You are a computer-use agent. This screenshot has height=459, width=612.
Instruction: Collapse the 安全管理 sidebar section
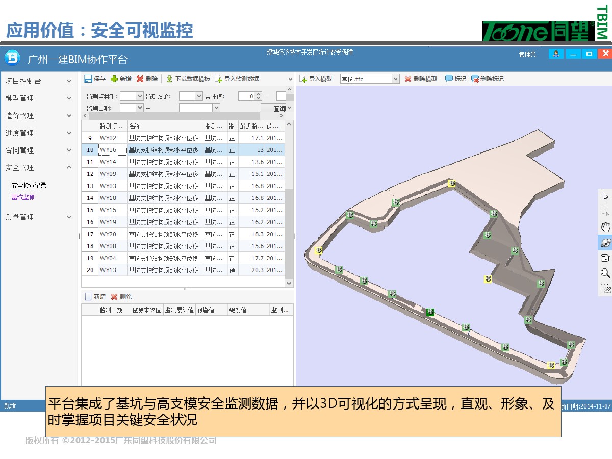point(69,168)
